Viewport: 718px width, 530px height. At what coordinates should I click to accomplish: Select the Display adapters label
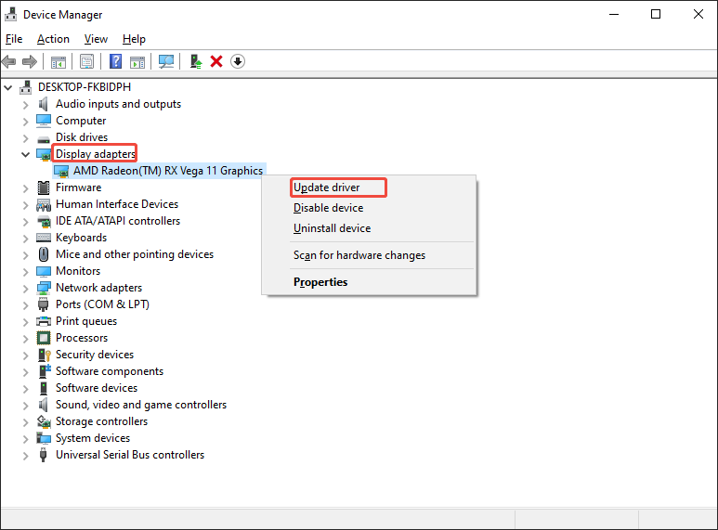(x=96, y=154)
